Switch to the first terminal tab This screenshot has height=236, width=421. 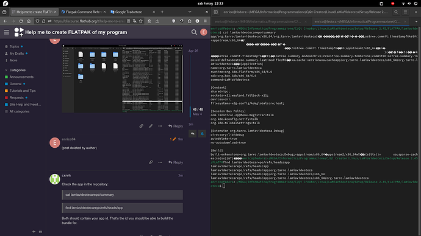click(261, 22)
